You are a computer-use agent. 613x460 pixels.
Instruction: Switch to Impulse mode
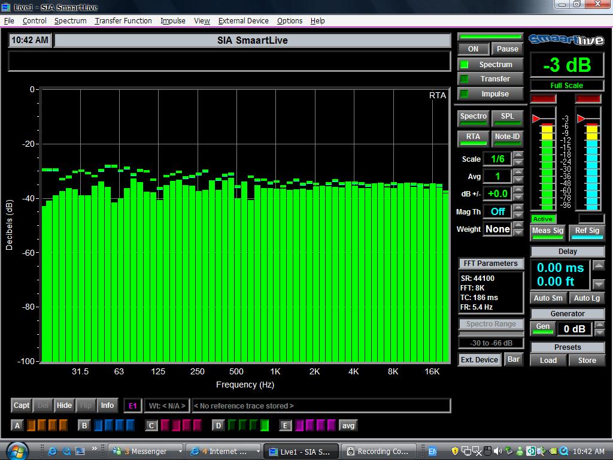[x=490, y=94]
